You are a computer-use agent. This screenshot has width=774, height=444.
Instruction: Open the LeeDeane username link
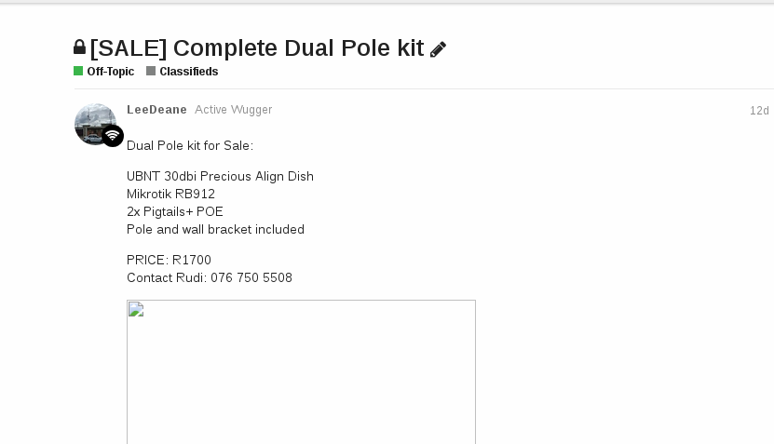(156, 110)
